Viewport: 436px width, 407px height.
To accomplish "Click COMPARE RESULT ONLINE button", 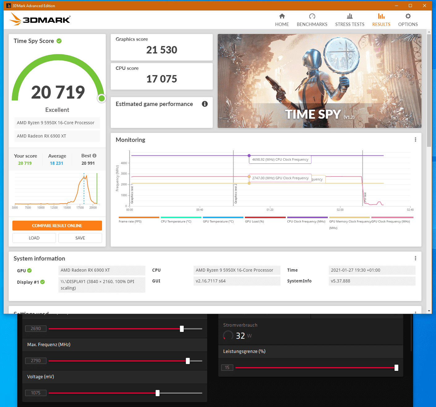I will tap(57, 226).
